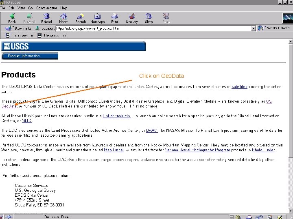The width and height of the screenshot is (293, 219).
Task: Click the Photo Finder link
Action: (263, 150)
